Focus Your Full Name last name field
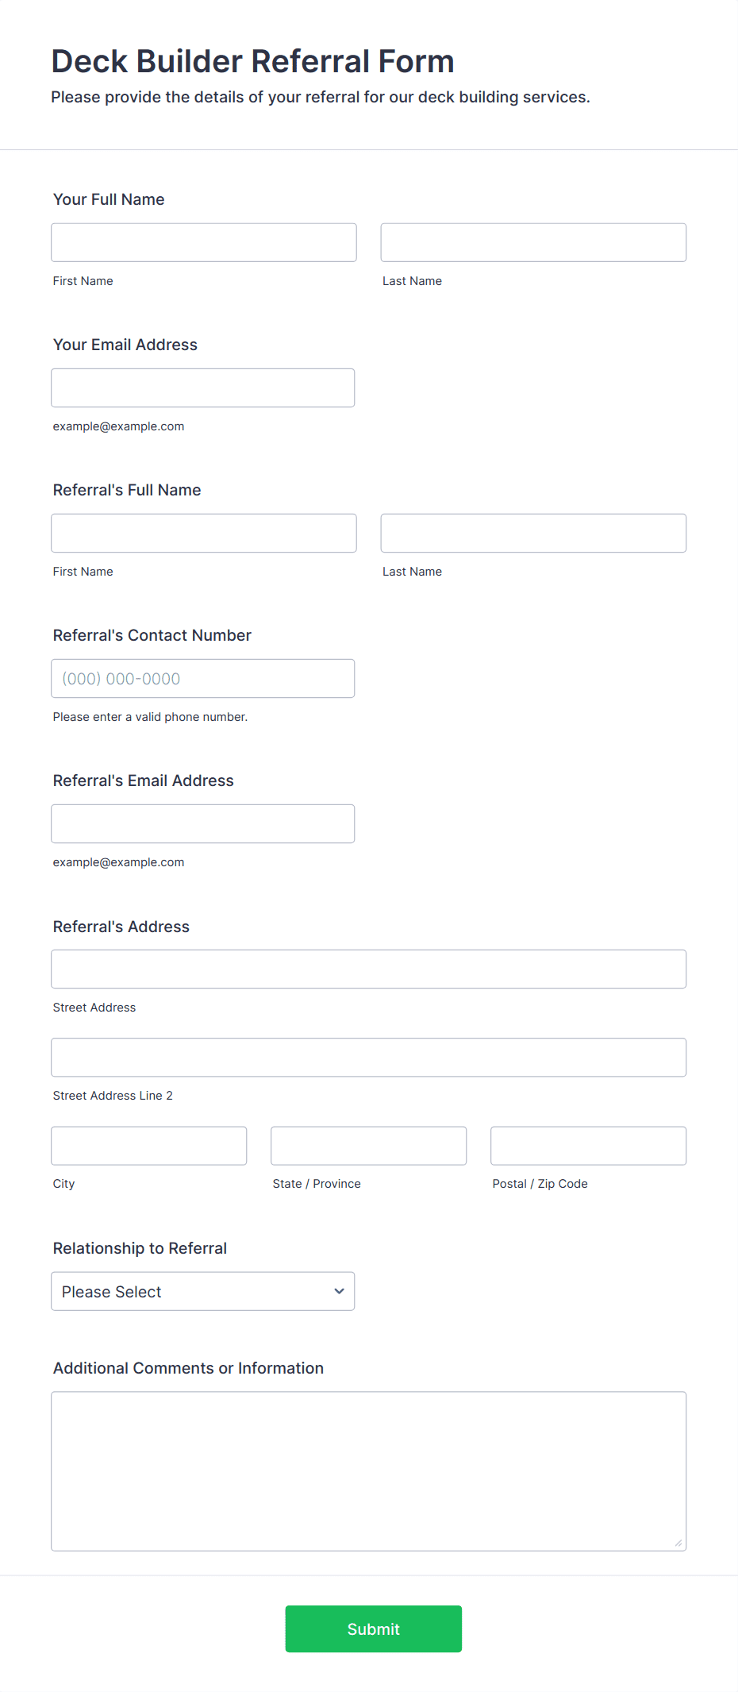The image size is (738, 1692). tap(533, 242)
